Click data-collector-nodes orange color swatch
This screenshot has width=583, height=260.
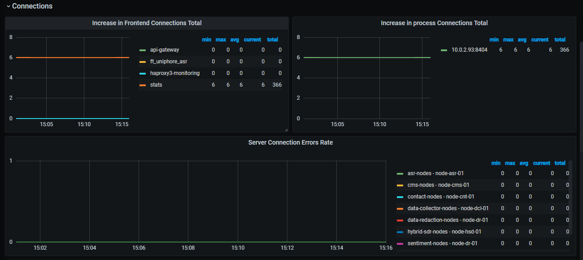point(400,208)
